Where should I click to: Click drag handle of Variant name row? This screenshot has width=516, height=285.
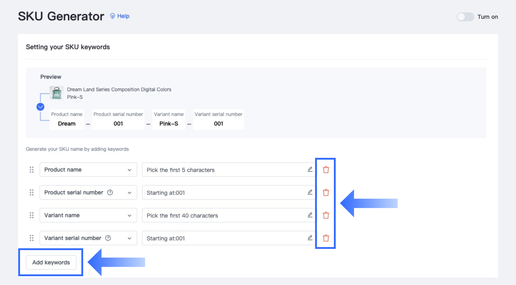32,215
